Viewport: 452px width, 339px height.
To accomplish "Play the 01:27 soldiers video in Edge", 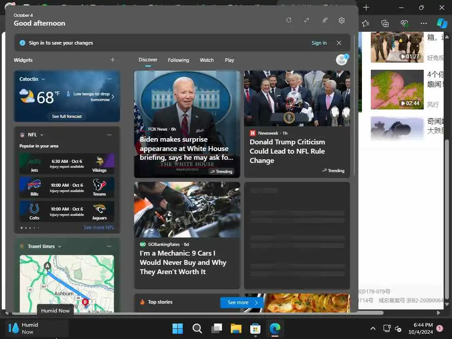I will pos(397,47).
